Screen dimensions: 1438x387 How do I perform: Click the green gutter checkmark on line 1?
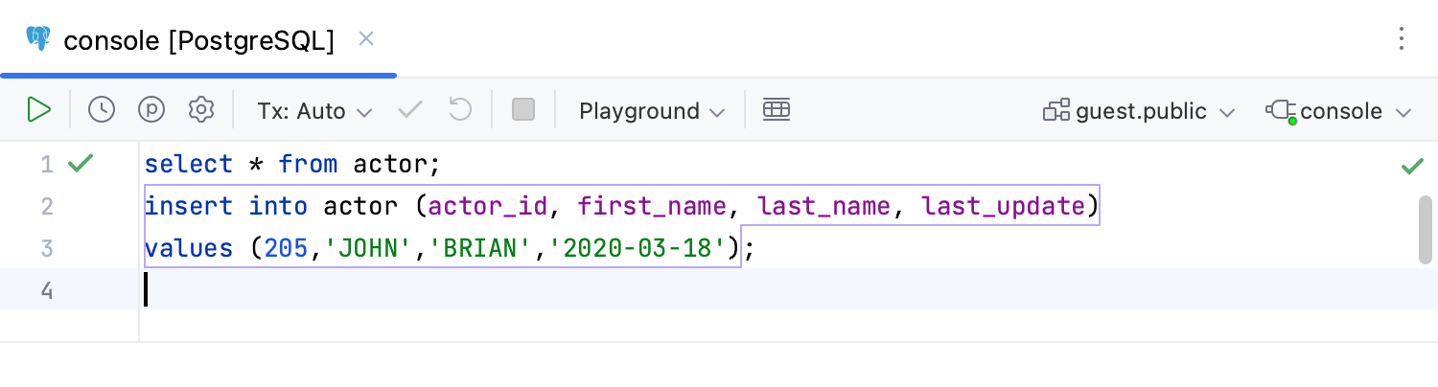(81, 164)
